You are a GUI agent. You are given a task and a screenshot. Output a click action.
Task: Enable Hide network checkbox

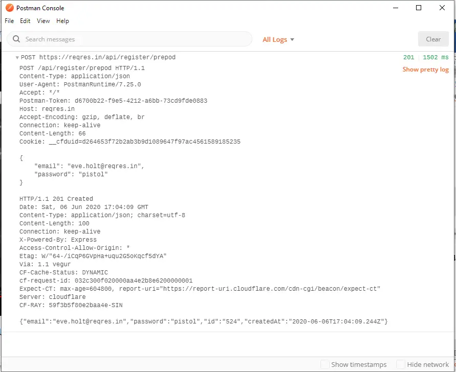tap(400, 364)
